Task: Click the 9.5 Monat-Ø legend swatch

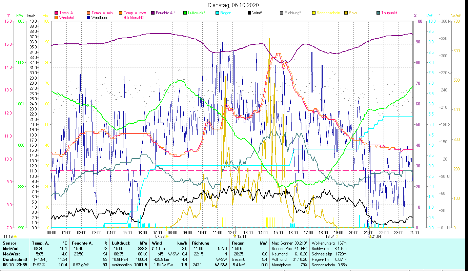Action: [120, 17]
